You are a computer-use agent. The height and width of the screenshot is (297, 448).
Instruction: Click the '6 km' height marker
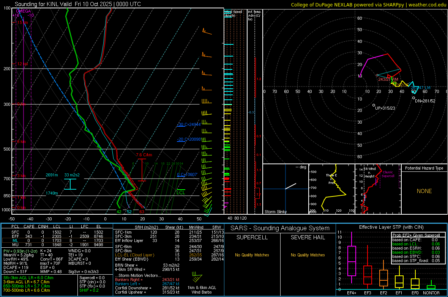click(21, 141)
